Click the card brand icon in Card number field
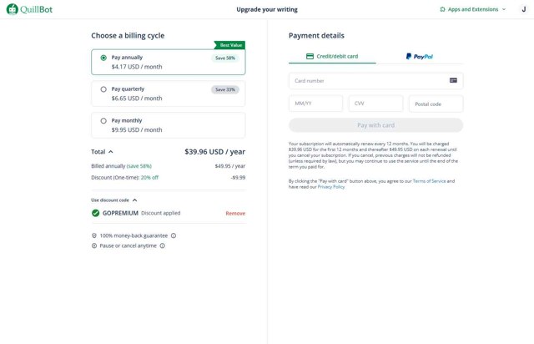 pyautogui.click(x=453, y=81)
